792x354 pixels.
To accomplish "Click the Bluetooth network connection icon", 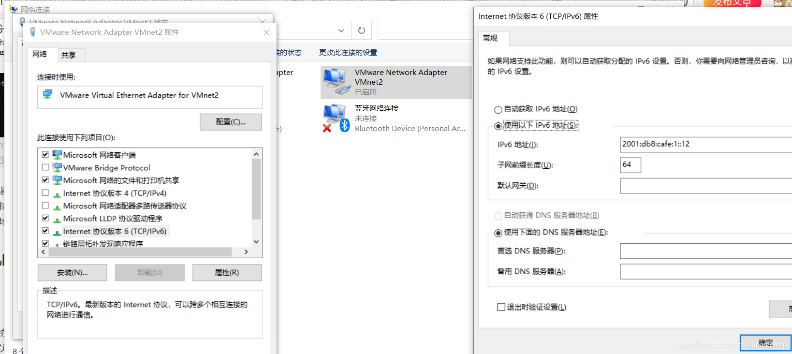I will (x=336, y=118).
